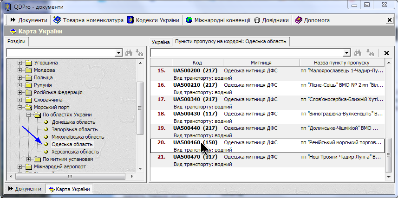
Task: Collapse the Морський порт tree node
Action: [x=20, y=108]
